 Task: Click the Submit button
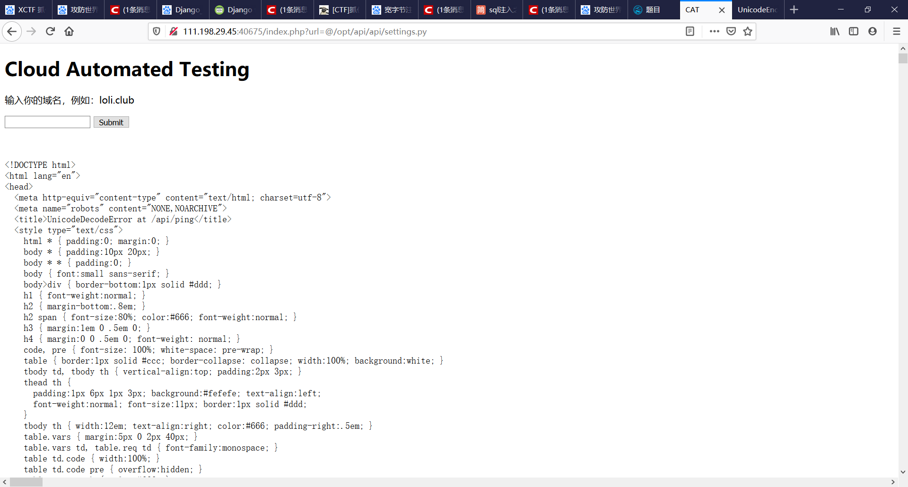point(111,122)
